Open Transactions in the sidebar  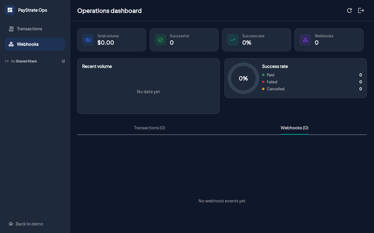[x=35, y=29]
